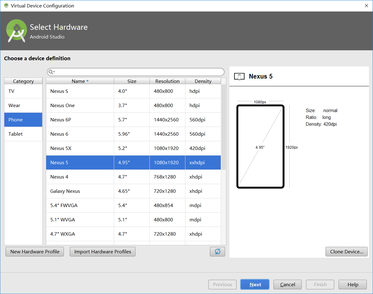373x294 pixels.
Task: Click the 3.7" size cell
Action: [x=132, y=106]
